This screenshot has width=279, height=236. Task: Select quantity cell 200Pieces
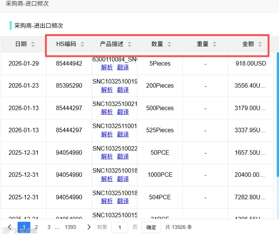(x=160, y=86)
